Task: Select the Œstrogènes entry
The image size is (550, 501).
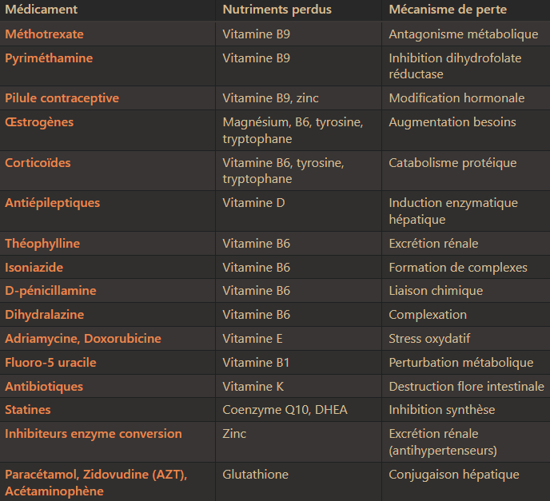Action: coord(39,122)
